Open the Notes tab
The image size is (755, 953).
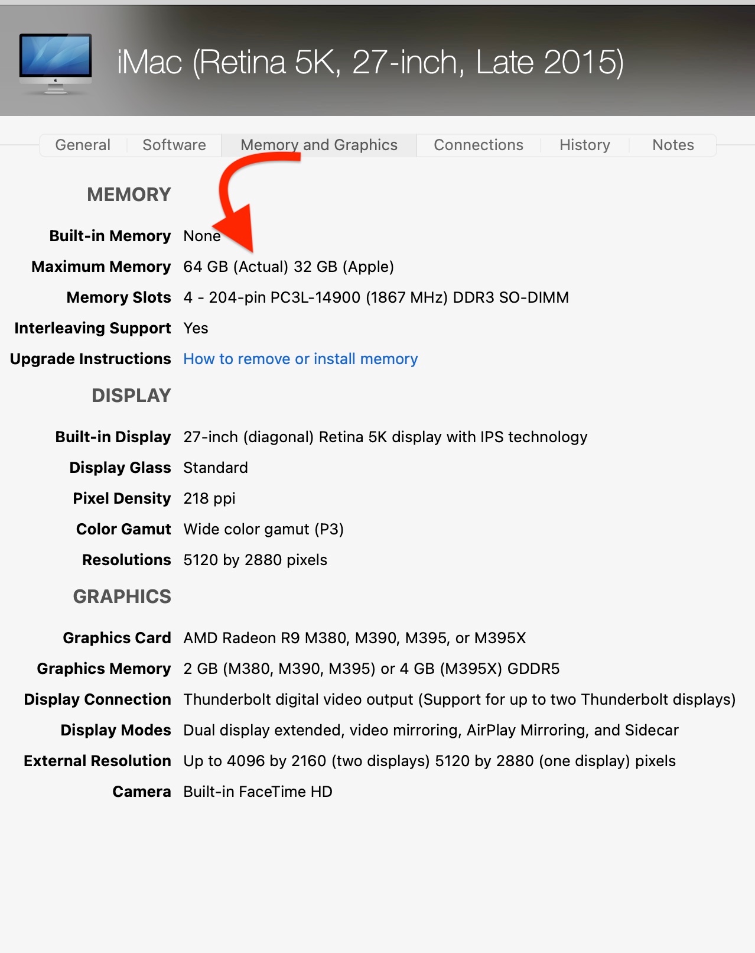click(x=673, y=145)
